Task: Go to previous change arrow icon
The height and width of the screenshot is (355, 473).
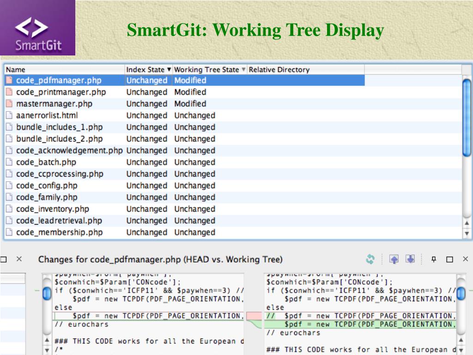Action: [x=394, y=259]
